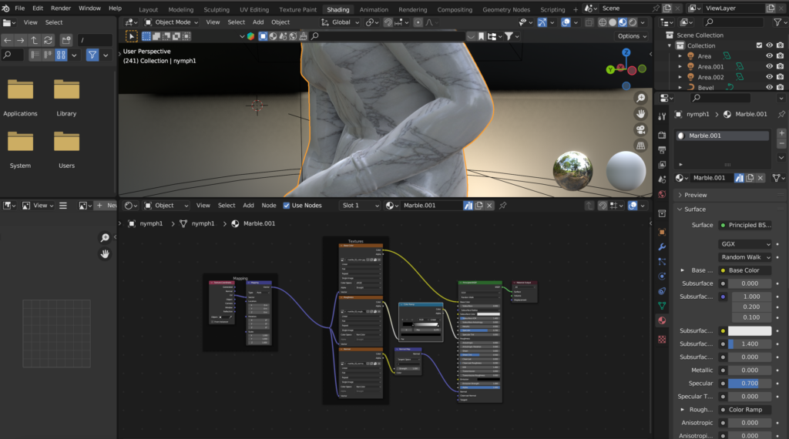Go forward in the file browser
Viewport: 789px width, 439px height.
pos(21,40)
